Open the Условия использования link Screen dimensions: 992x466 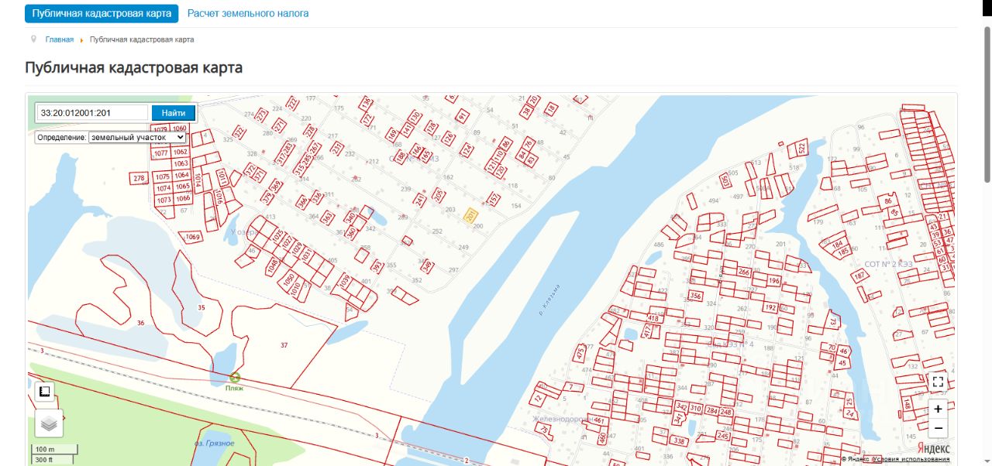911,459
